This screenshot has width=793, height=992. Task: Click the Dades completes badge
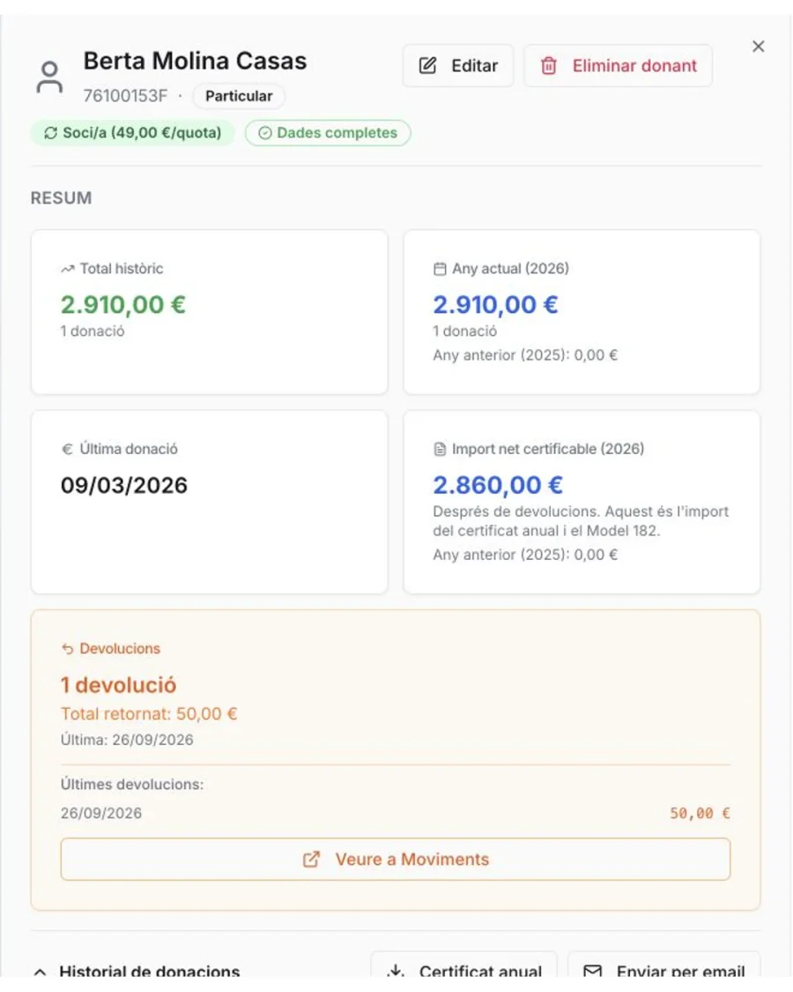click(328, 133)
